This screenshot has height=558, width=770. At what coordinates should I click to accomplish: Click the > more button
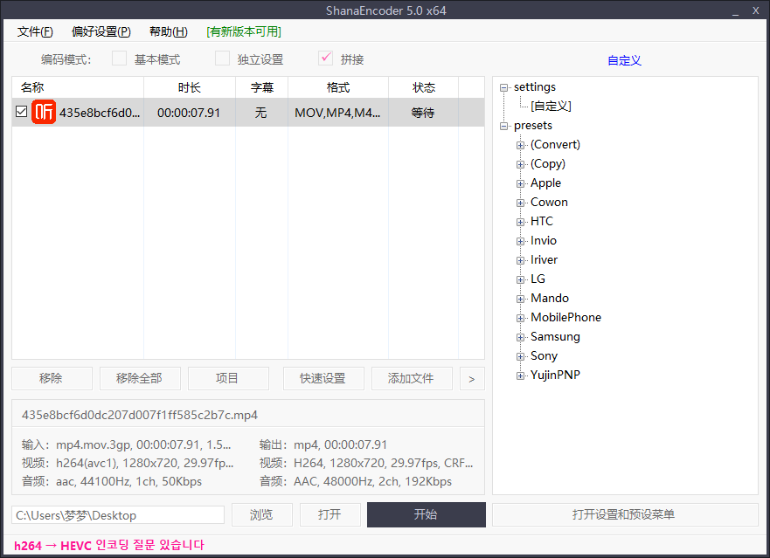pos(472,378)
